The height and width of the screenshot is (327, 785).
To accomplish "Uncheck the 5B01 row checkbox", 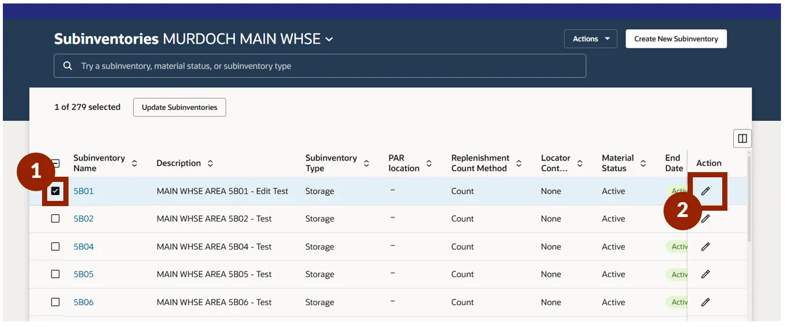I will pyautogui.click(x=55, y=191).
